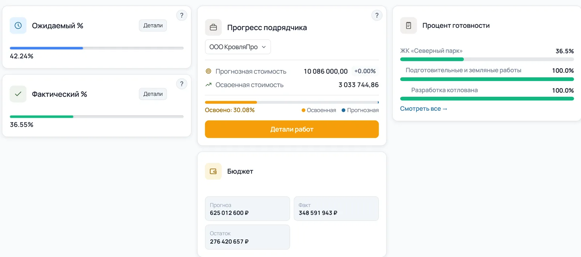This screenshot has height=257, width=581.
Task: Click the ЖК «Северный парк» row label
Action: coord(431,51)
